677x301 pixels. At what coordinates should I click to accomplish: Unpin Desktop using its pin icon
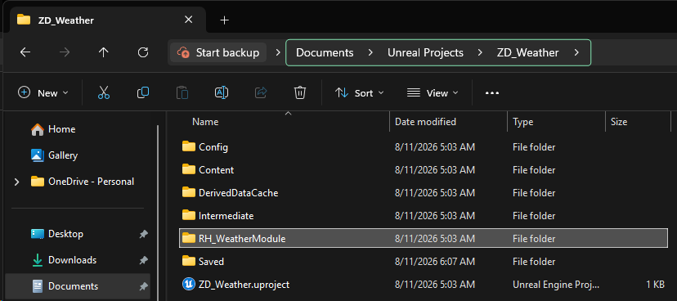143,234
